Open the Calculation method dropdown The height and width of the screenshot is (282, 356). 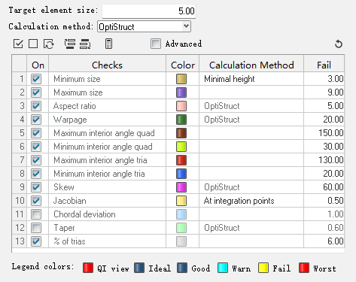pyautogui.click(x=144, y=26)
